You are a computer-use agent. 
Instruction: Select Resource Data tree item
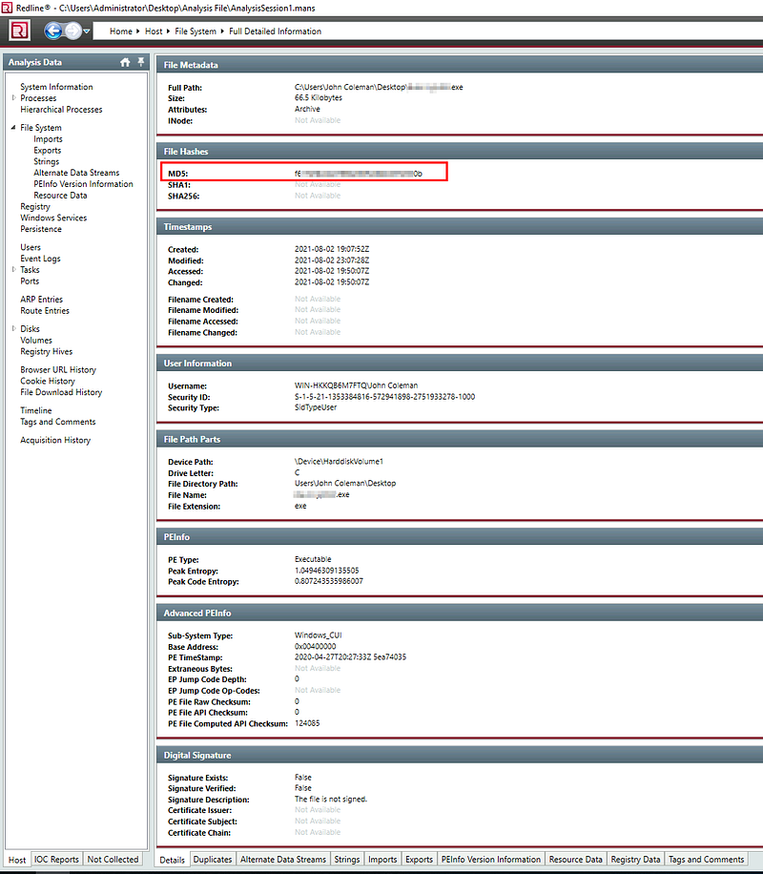[60, 196]
